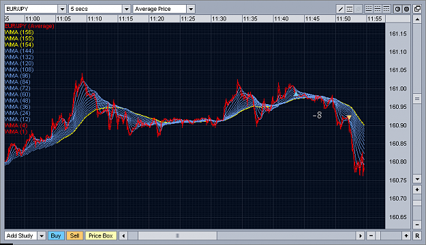Select the EUR/JPY (Average) legend entry
426x245 pixels.
pos(29,26)
